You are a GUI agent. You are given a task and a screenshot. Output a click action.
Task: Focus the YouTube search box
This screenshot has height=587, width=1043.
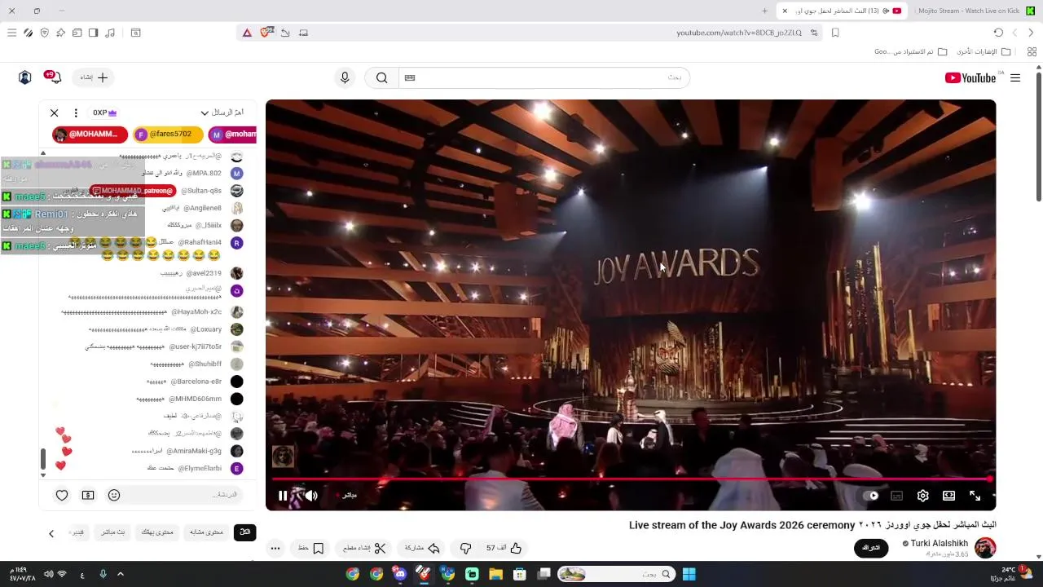point(544,77)
